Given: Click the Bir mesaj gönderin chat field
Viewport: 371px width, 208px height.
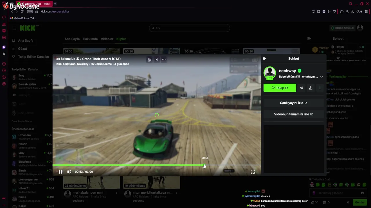Looking at the screenshot, I should pyautogui.click(x=338, y=193).
